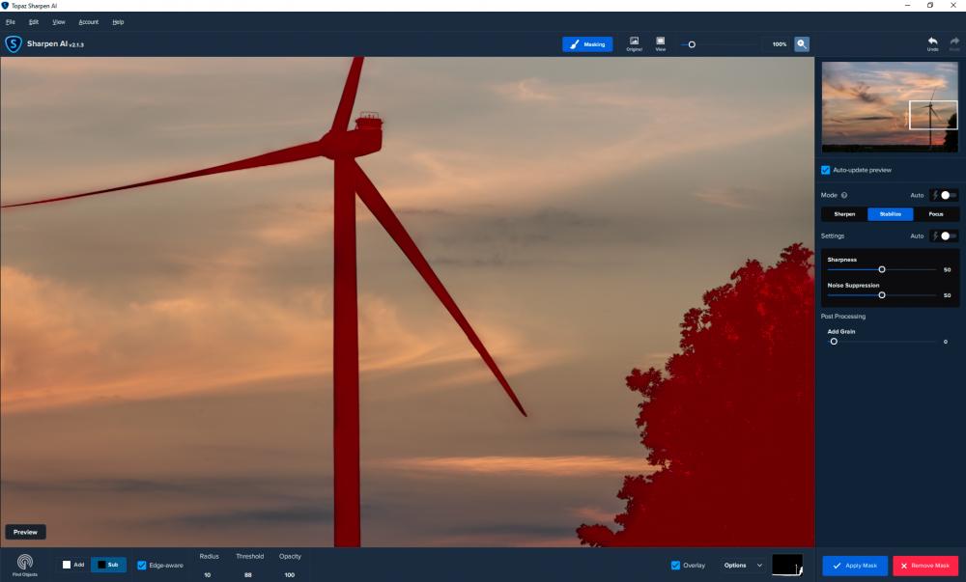Image resolution: width=966 pixels, height=582 pixels.
Task: Click the Masking brush button
Action: click(x=587, y=44)
